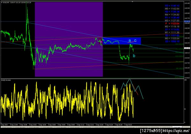Image resolution: width=191 pixels, height=134 pixels.
Task: Click the '4 Sep 2015' time axis label
Action: tap(4, 125)
